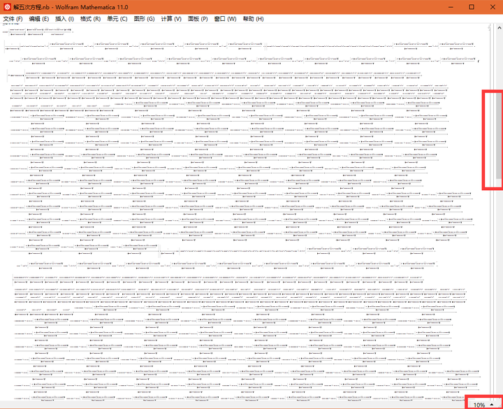Open the 编辑 (E) menu

click(39, 19)
